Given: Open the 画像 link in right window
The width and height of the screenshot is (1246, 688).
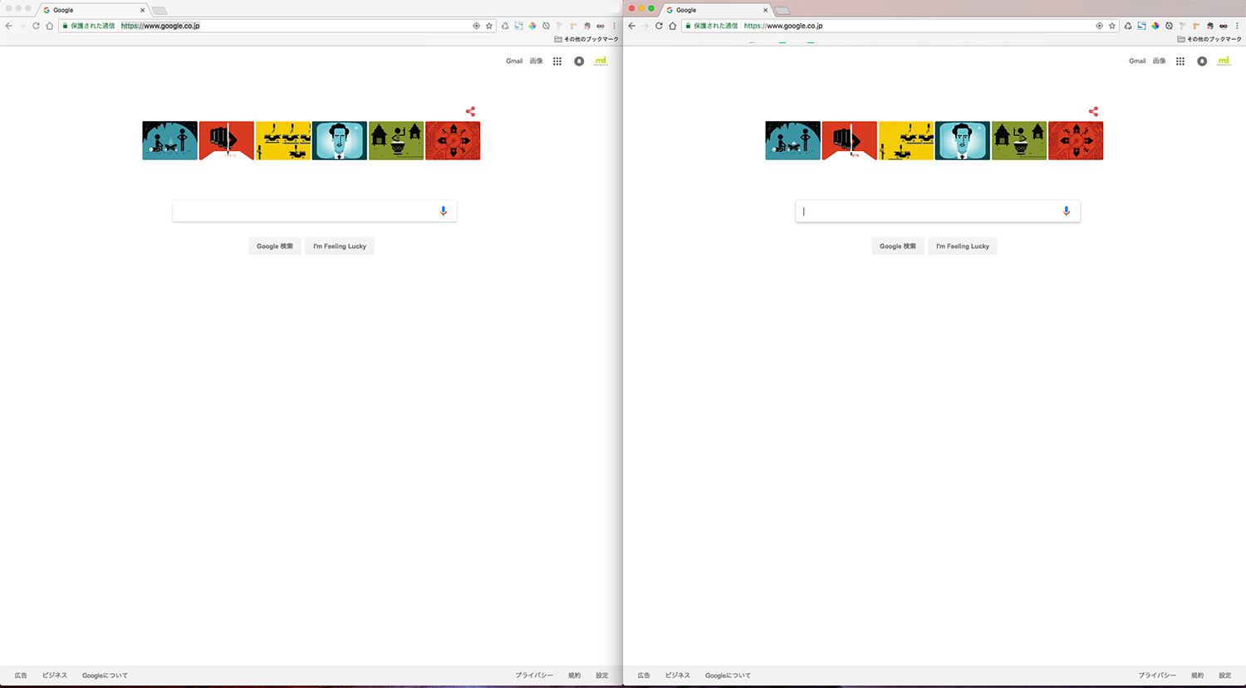Looking at the screenshot, I should coord(1160,61).
